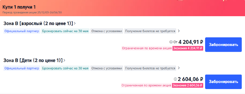This screenshot has width=245, height=94.
Task: Click Экономия 4 204,91 ₽ badge
Action: click(188, 48)
